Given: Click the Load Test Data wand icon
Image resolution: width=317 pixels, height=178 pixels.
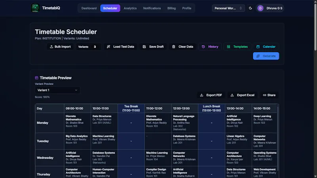Looking at the screenshot, I should (x=108, y=47).
